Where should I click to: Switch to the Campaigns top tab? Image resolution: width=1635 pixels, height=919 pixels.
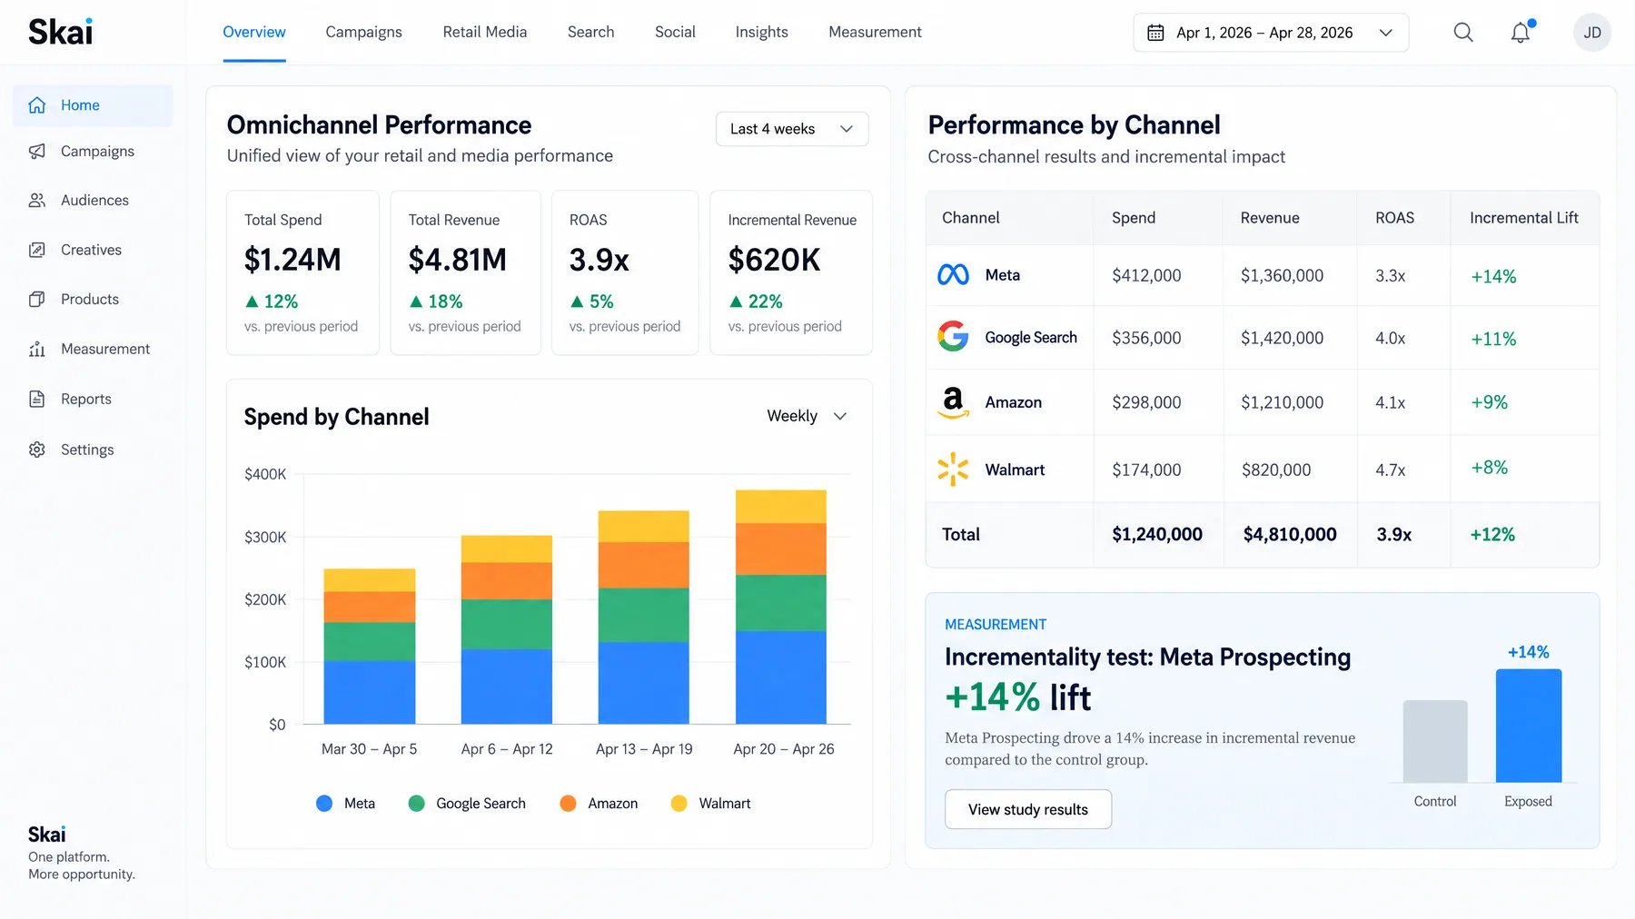363,32
